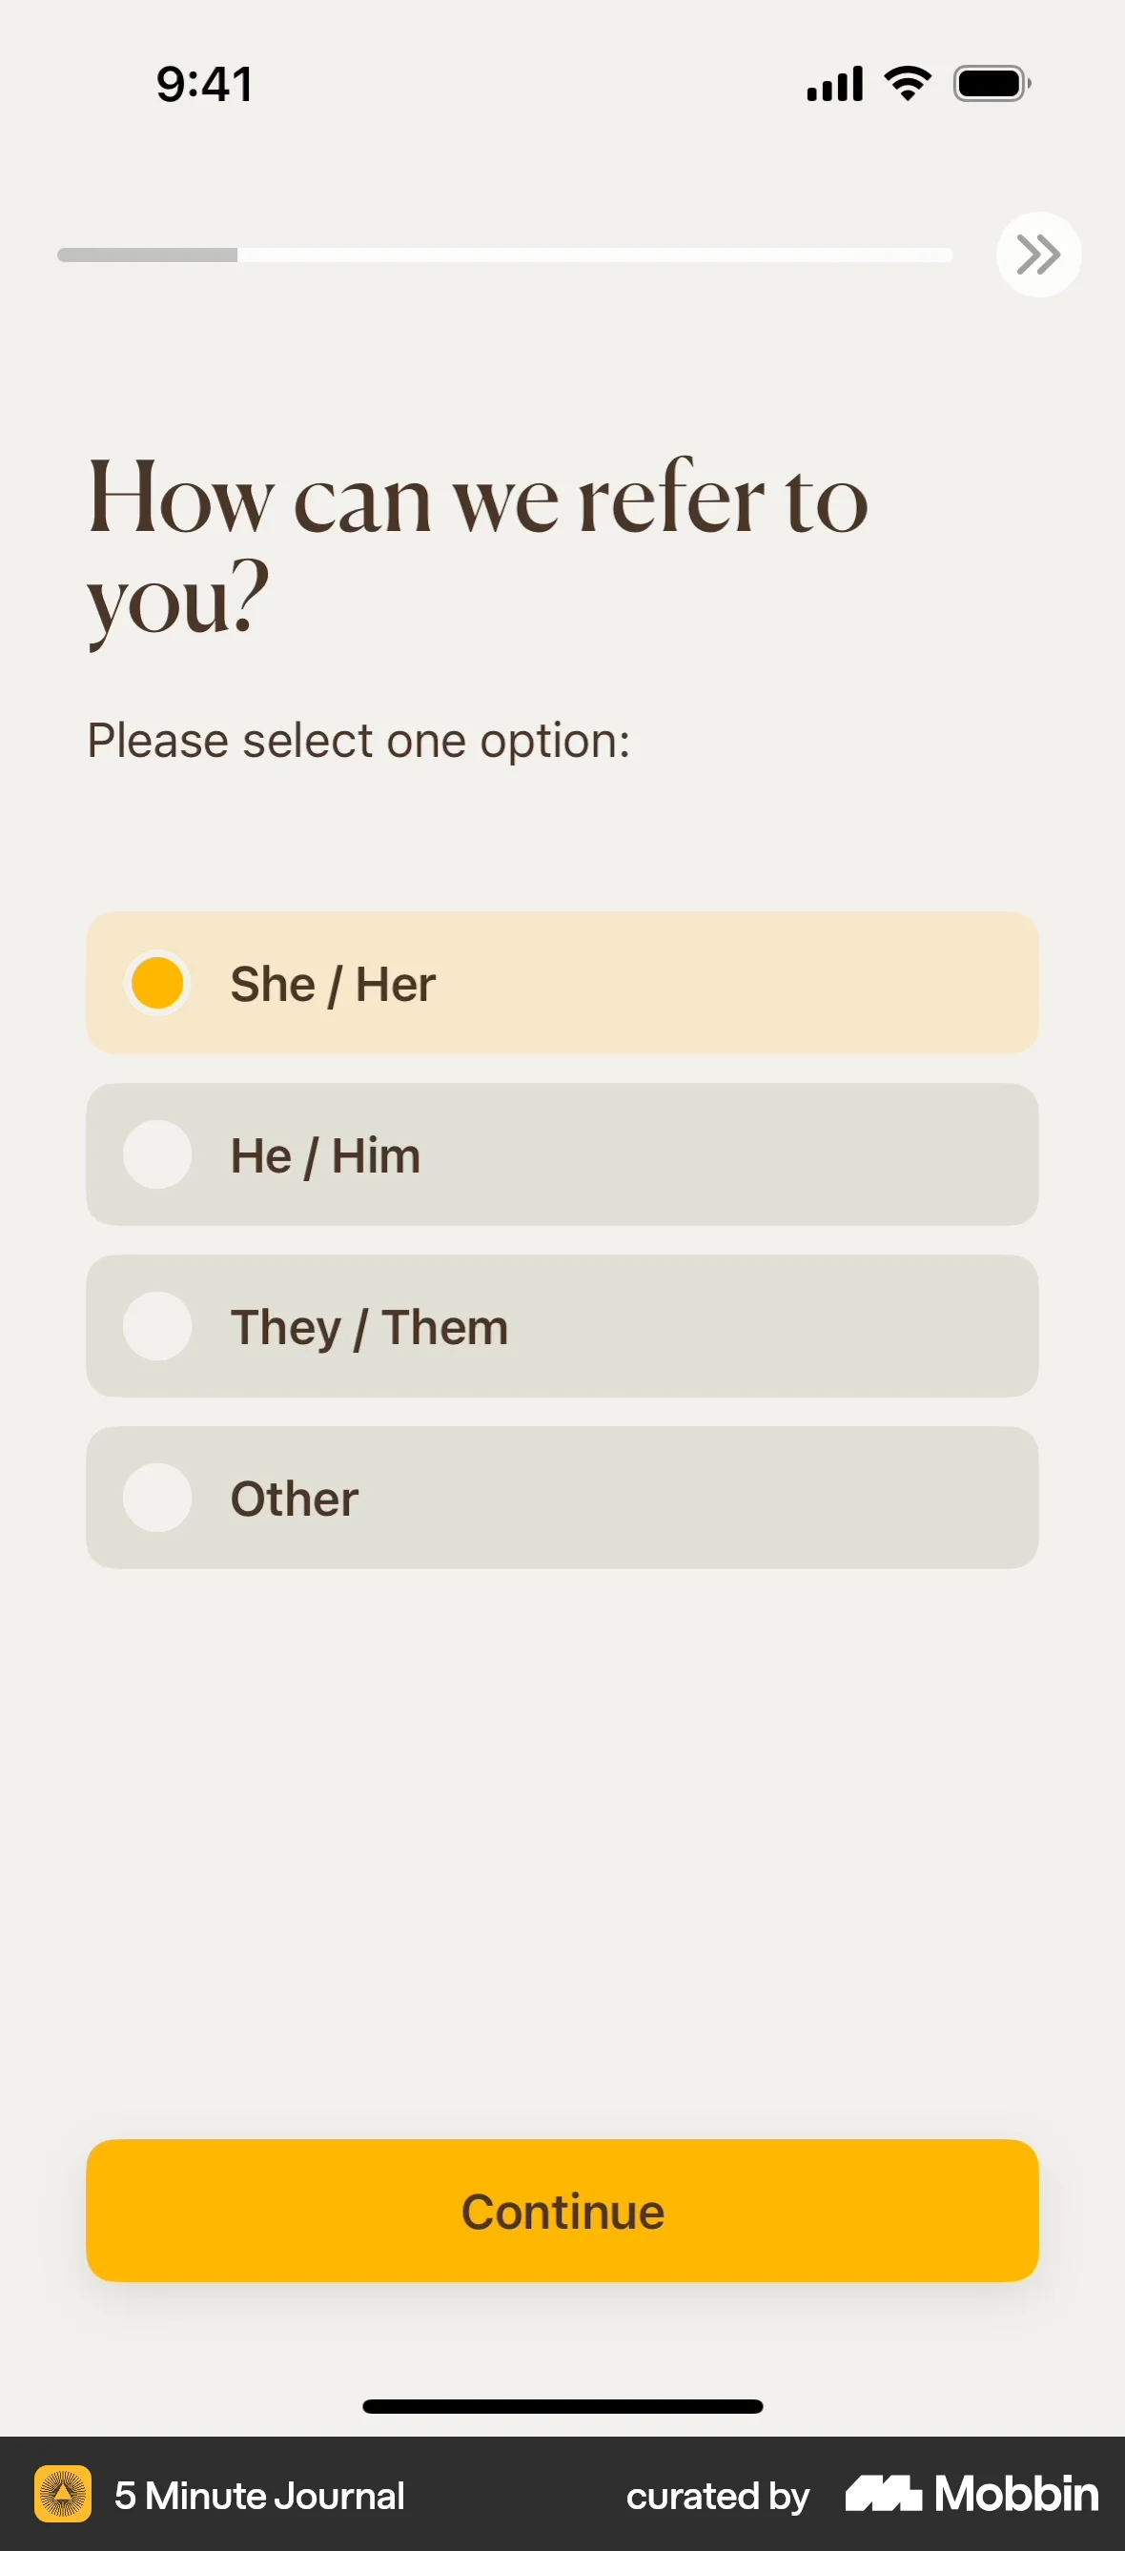This screenshot has height=2551, width=1125.
Task: Click the filled portion of progress bar
Action: 148,255
